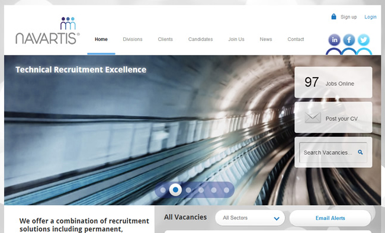Click the All Vacancies heading
The image size is (385, 233).
point(185,217)
